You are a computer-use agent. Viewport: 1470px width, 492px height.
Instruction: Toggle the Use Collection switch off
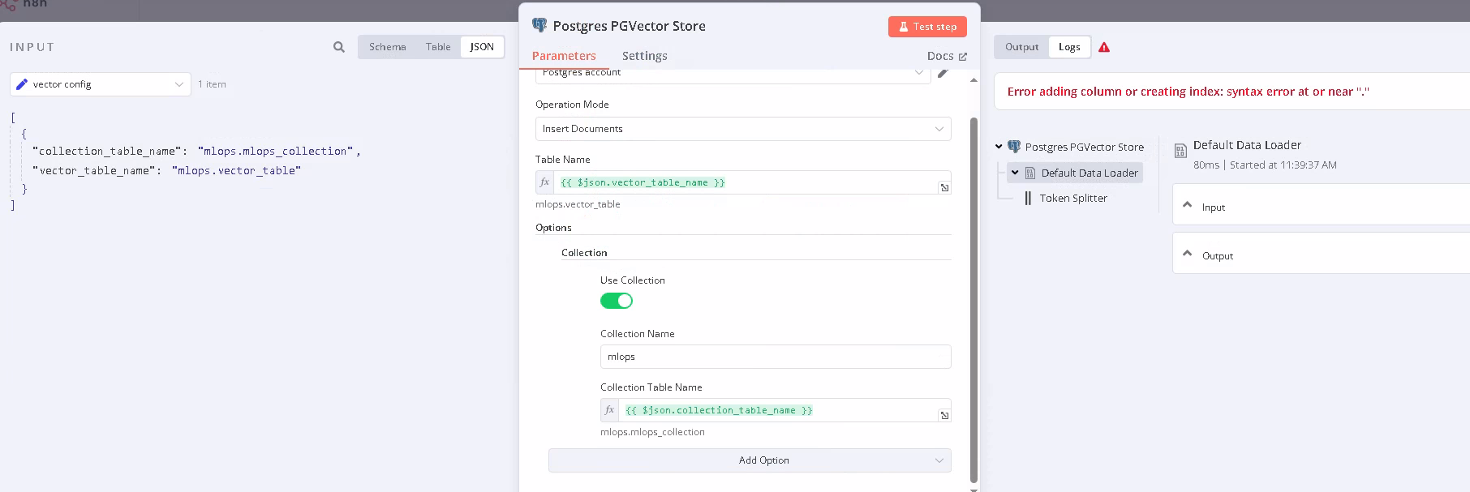[617, 301]
